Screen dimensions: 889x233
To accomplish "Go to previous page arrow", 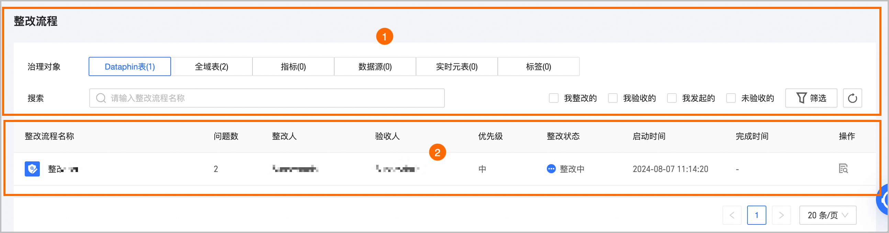I will [x=732, y=215].
